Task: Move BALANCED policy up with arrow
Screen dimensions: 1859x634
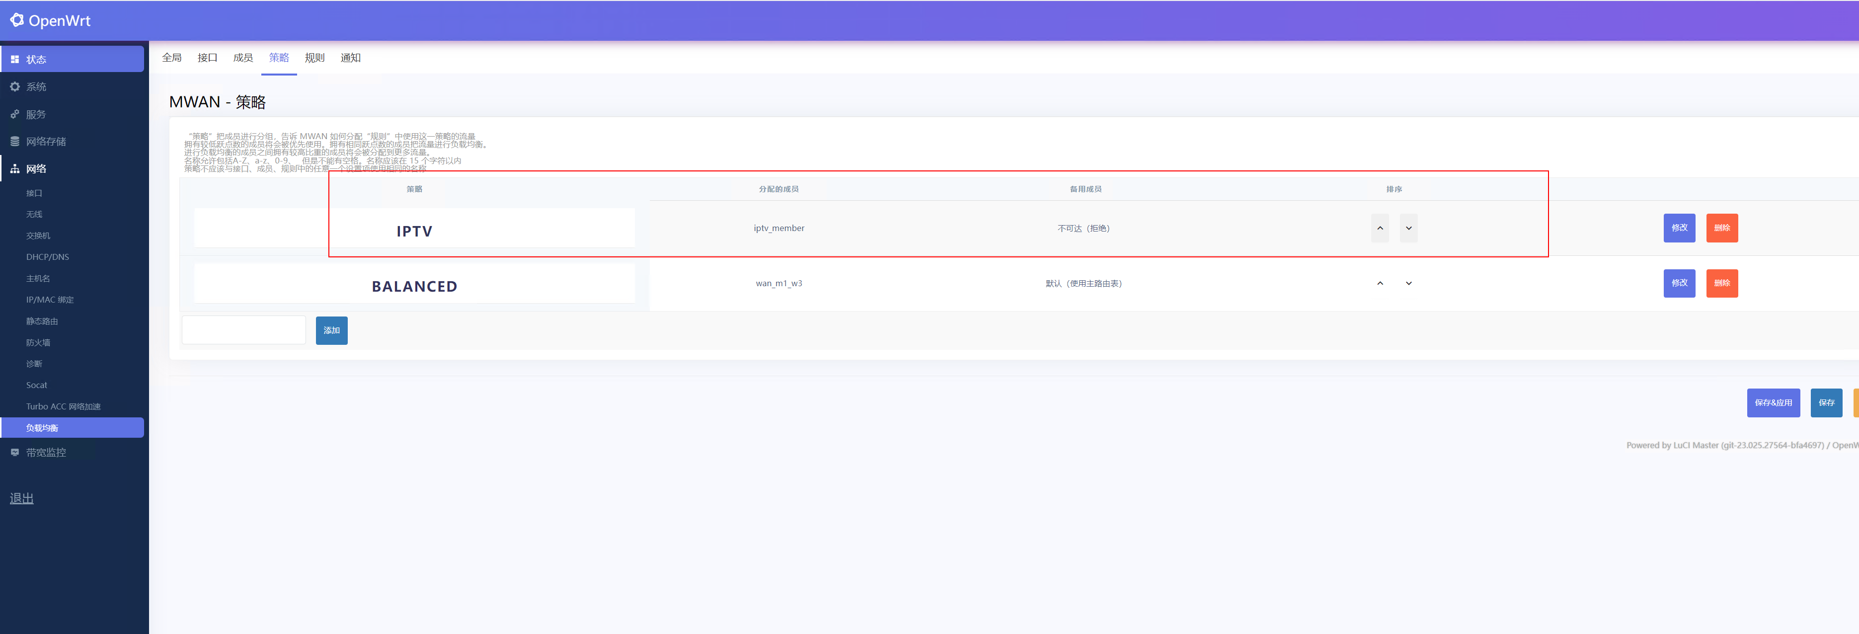Action: (1379, 283)
